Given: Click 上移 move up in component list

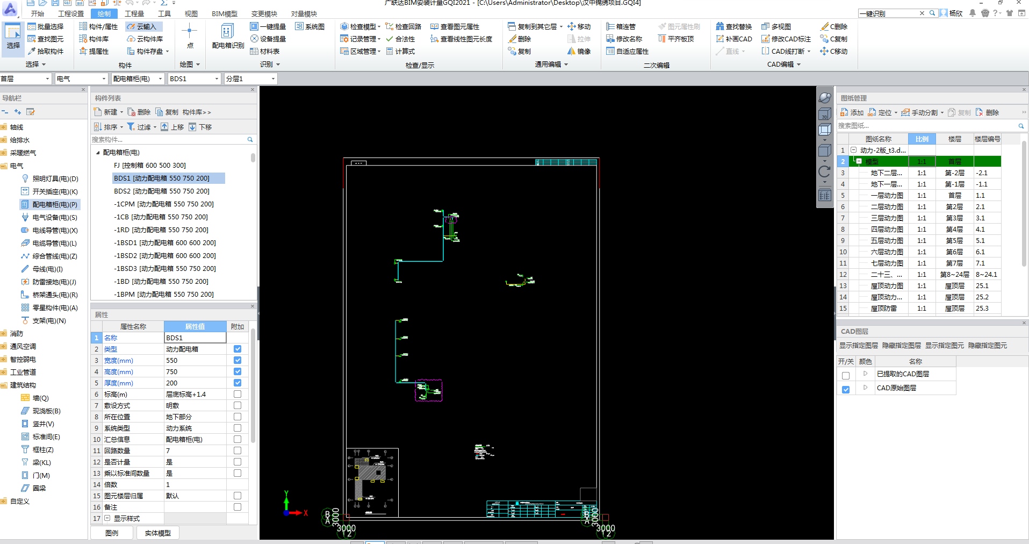Looking at the screenshot, I should click(x=172, y=127).
